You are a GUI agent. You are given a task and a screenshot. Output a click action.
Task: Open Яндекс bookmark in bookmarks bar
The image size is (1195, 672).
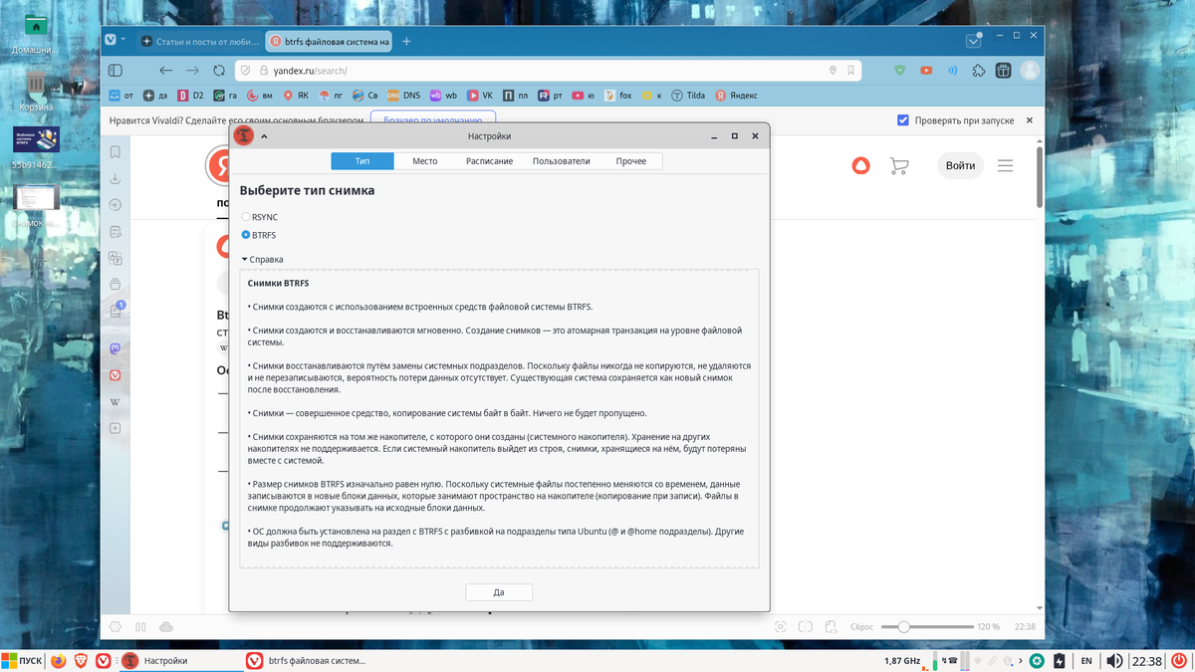[735, 96]
